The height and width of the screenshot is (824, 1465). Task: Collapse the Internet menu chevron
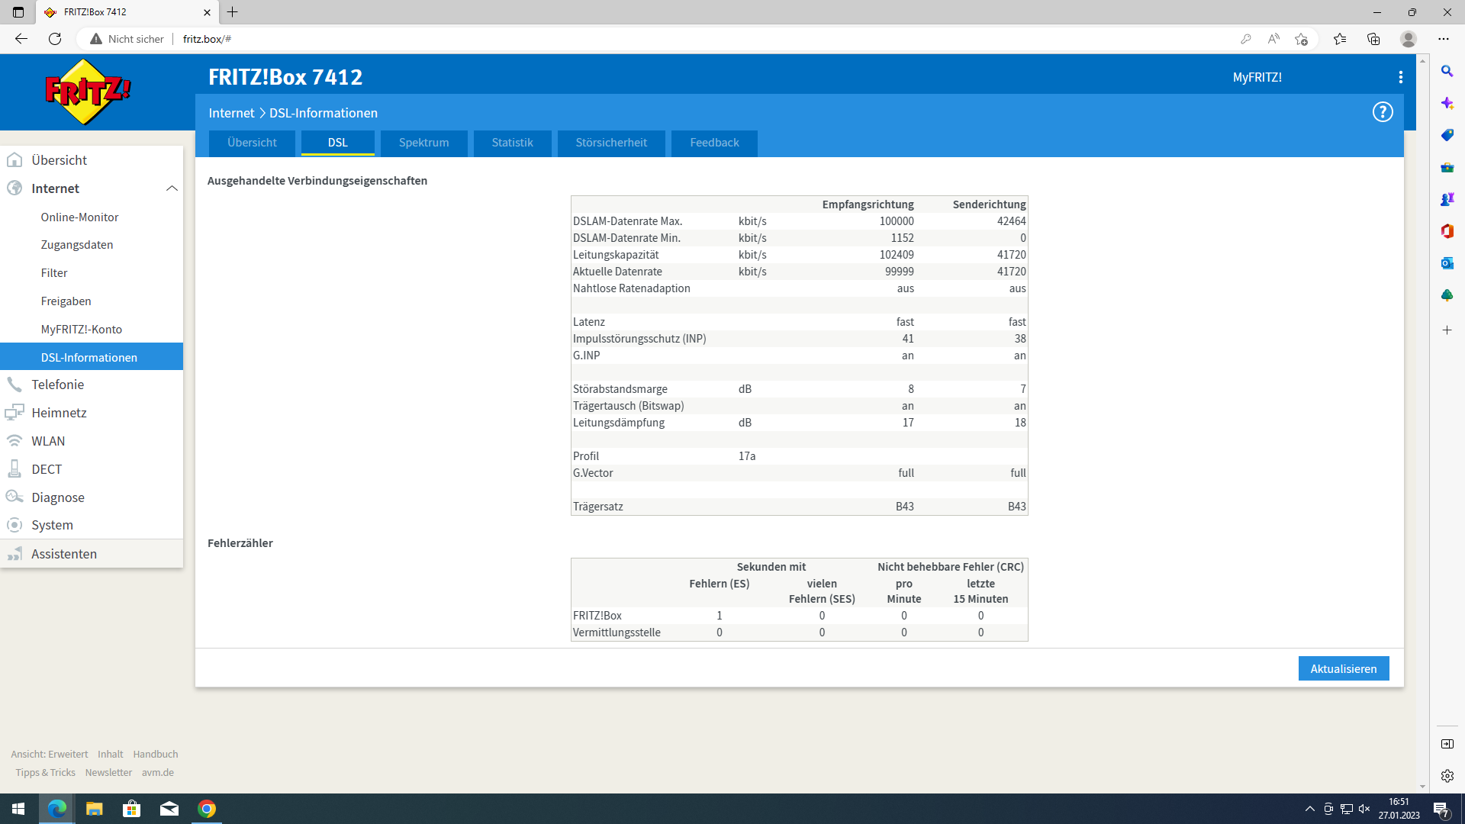click(x=172, y=188)
